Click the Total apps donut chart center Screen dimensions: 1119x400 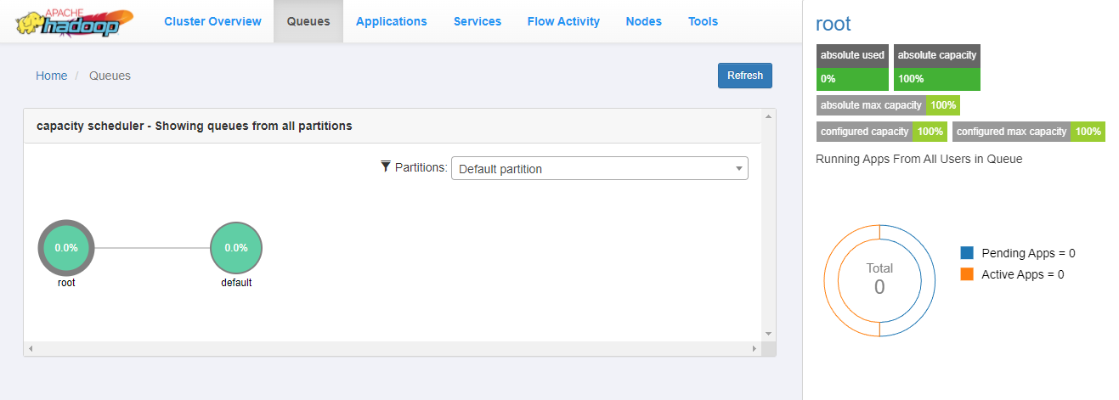click(879, 279)
